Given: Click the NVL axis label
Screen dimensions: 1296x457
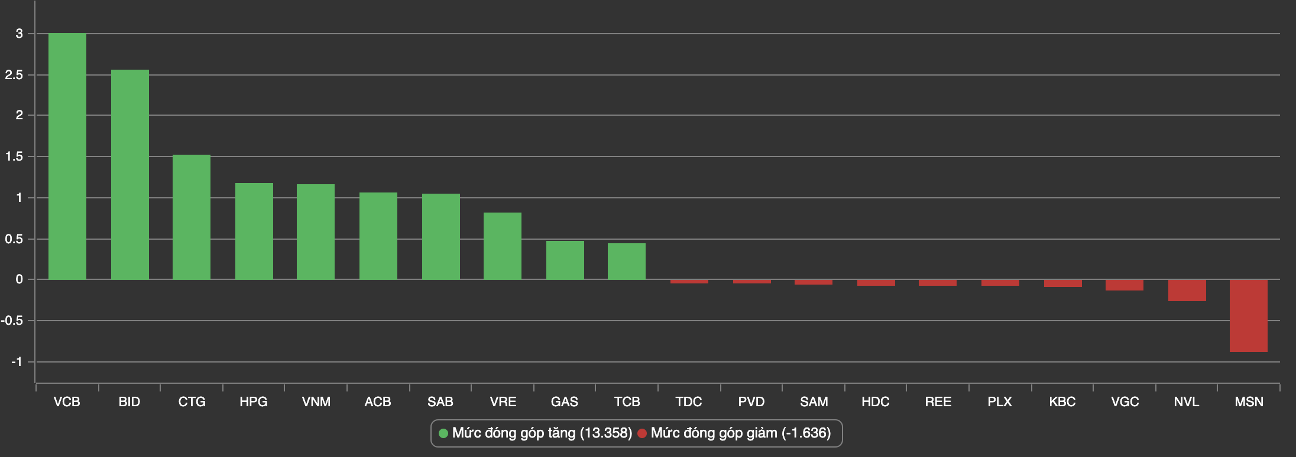Looking at the screenshot, I should pyautogui.click(x=1187, y=402).
